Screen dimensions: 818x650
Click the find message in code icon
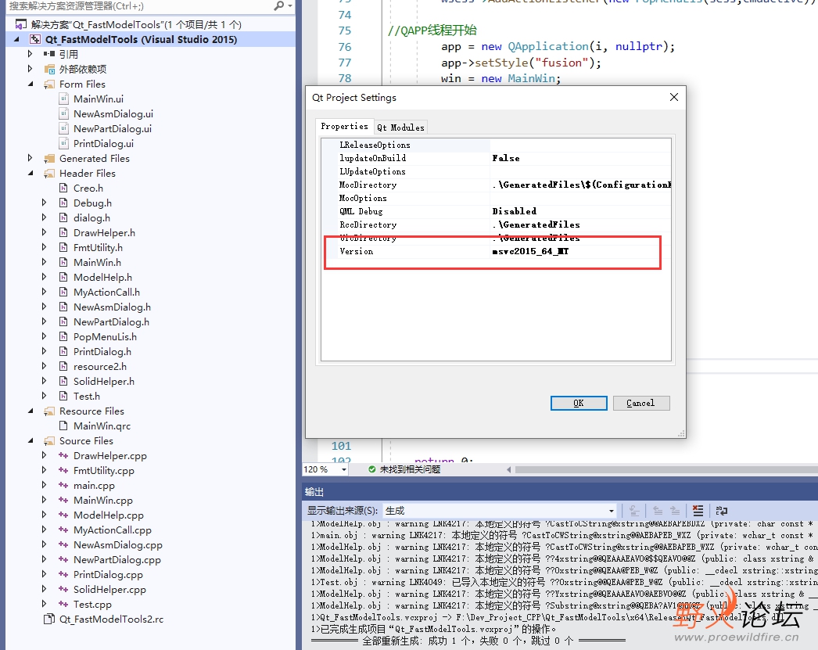(x=634, y=511)
